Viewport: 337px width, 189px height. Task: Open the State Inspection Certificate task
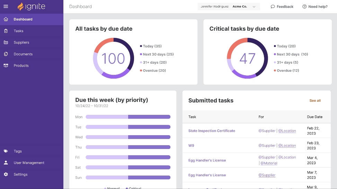coord(212,131)
